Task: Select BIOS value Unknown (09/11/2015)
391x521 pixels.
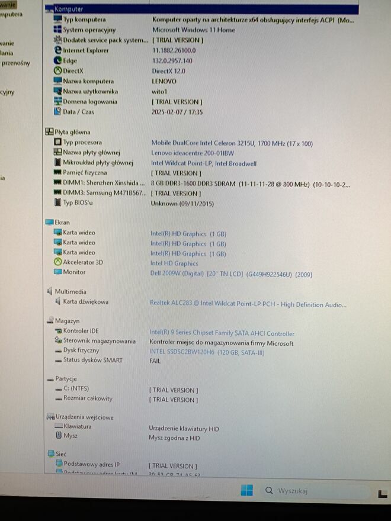Action: pos(182,203)
